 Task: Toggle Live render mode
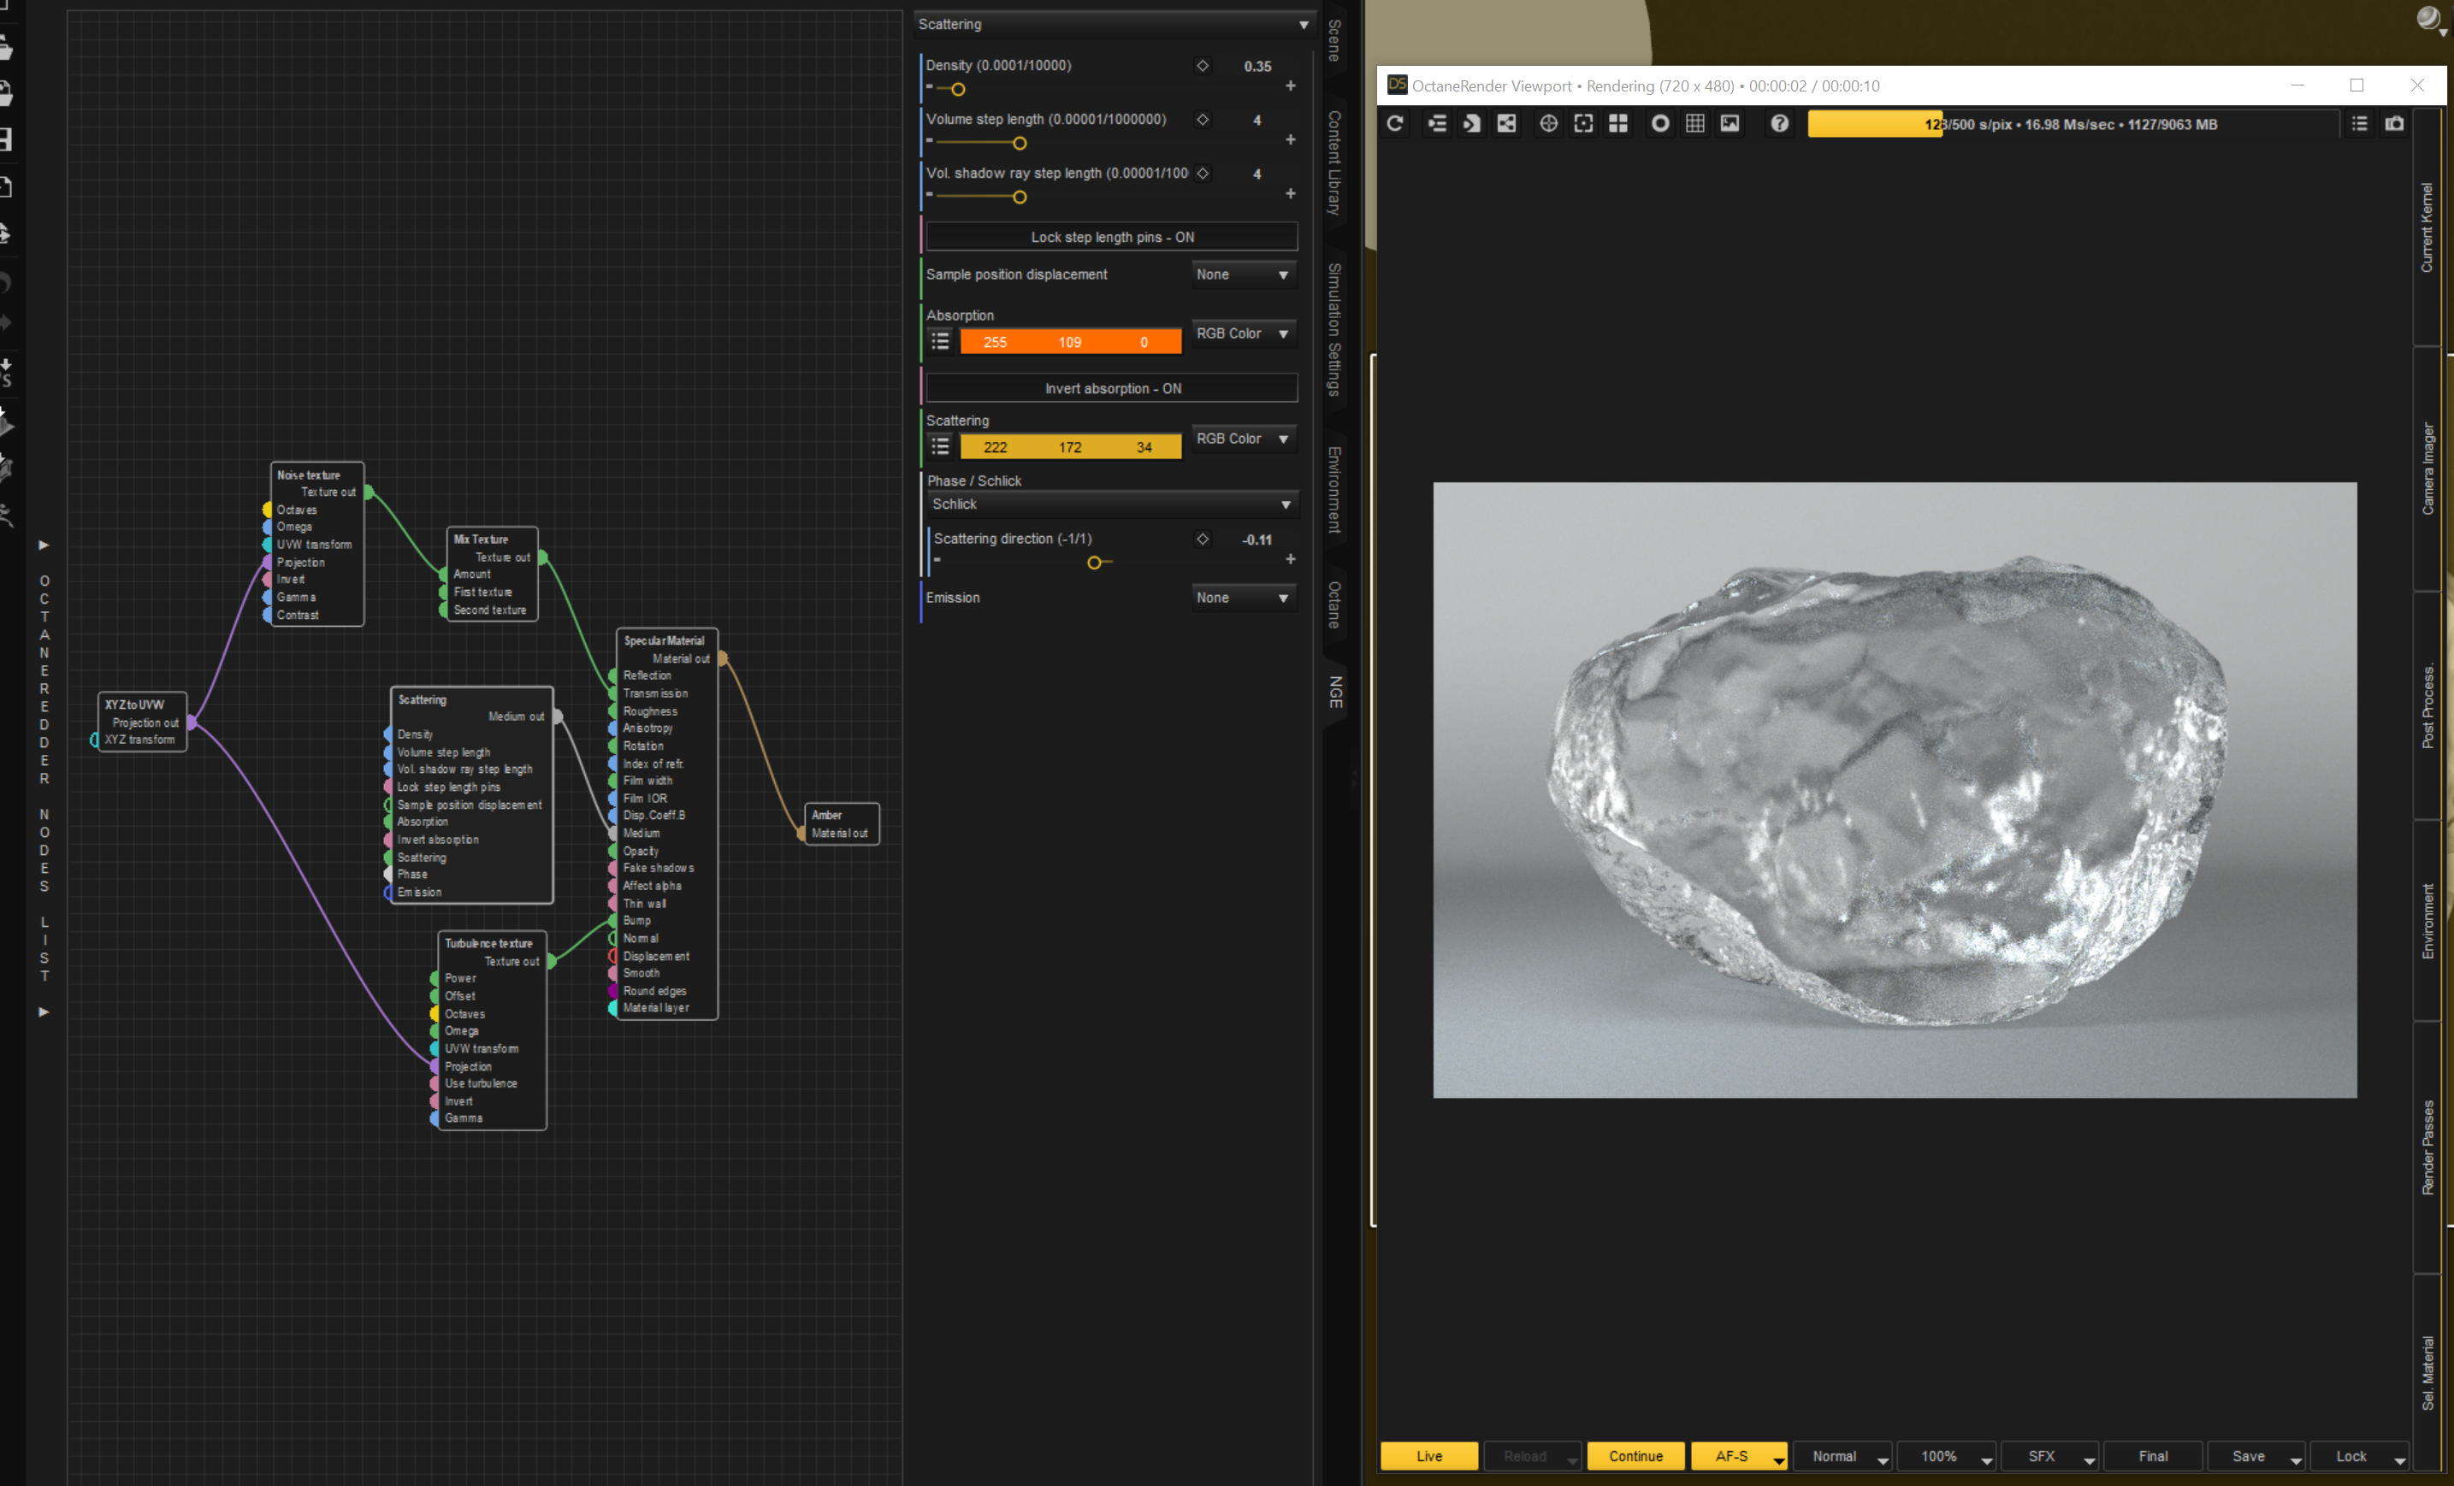pyautogui.click(x=1428, y=1455)
